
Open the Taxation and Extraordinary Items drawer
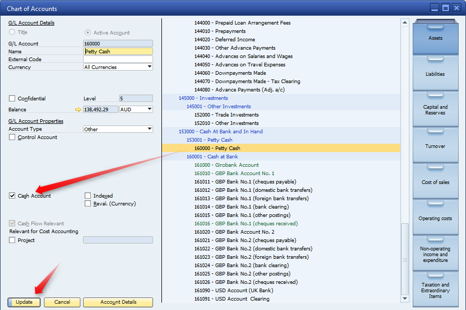tap(436, 289)
